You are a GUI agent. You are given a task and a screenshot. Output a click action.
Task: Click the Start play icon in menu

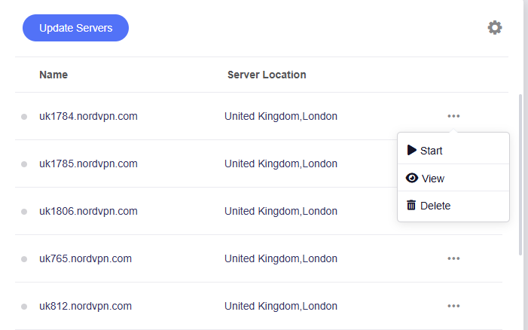tap(411, 150)
